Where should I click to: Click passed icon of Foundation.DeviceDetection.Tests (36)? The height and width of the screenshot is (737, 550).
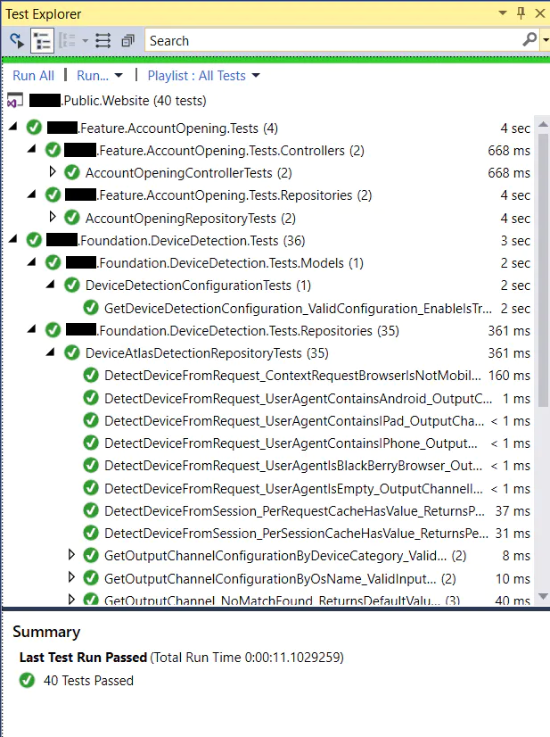click(34, 240)
